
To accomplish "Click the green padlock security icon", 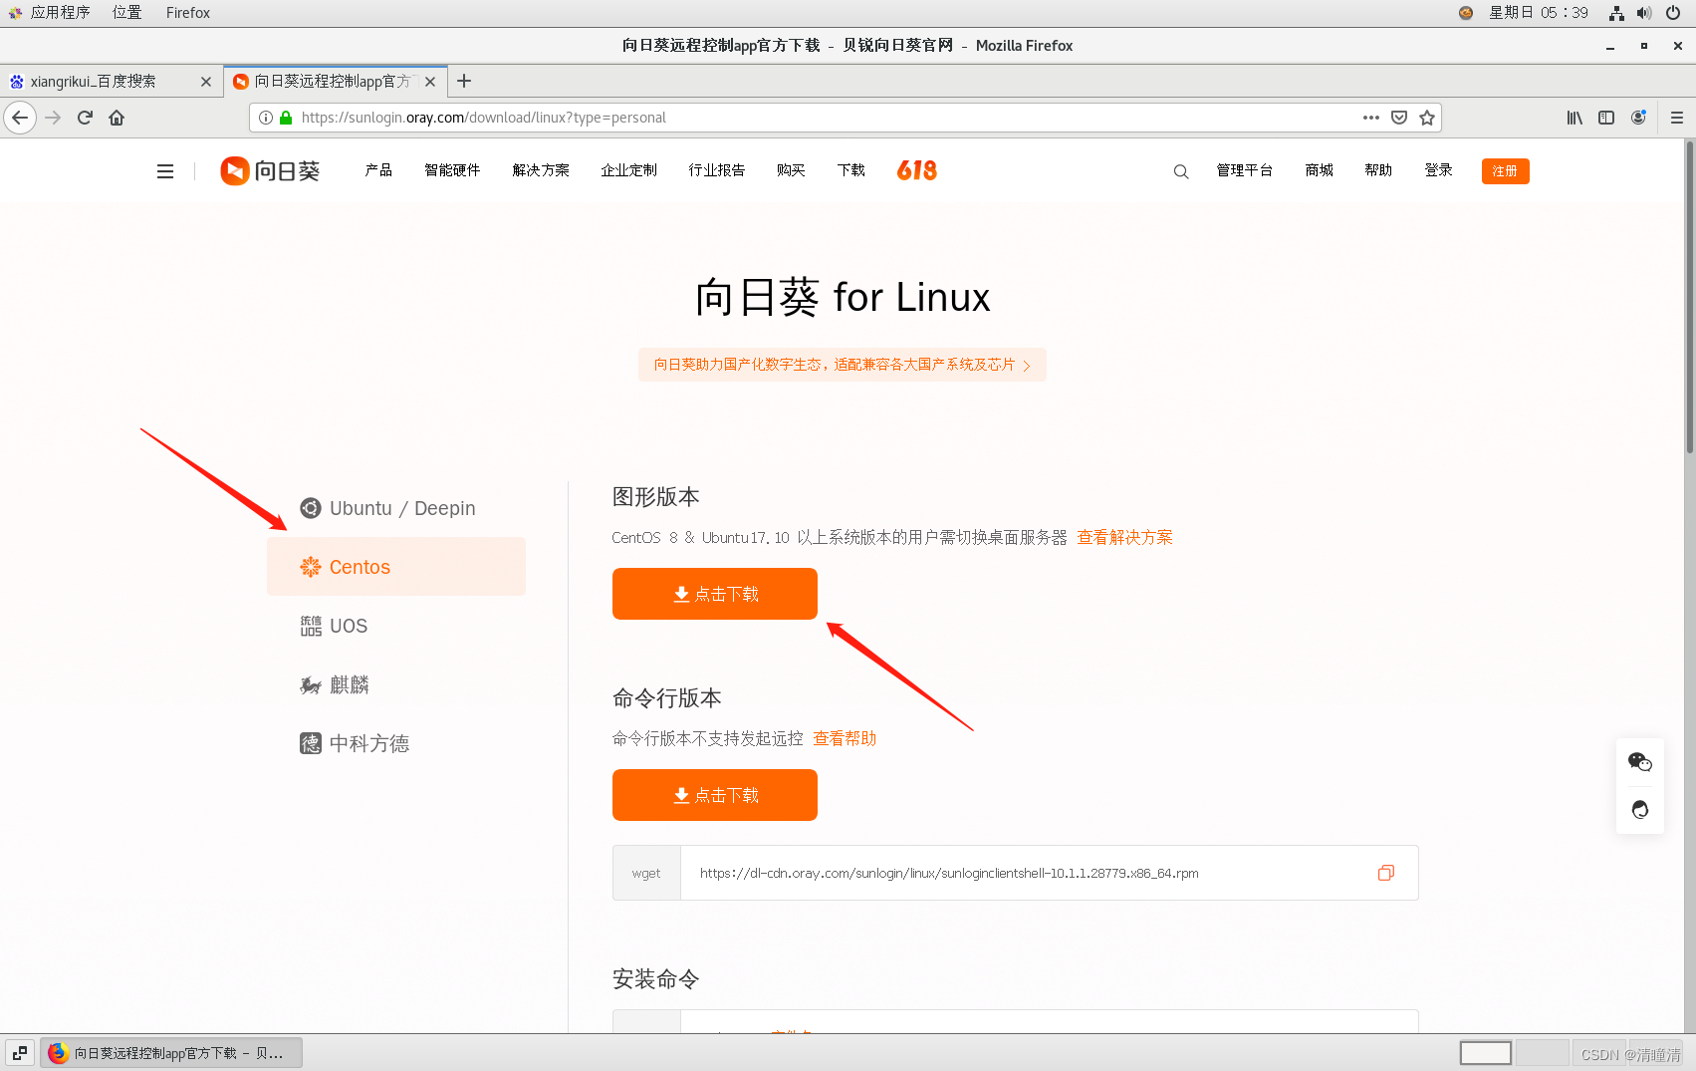I will (286, 118).
